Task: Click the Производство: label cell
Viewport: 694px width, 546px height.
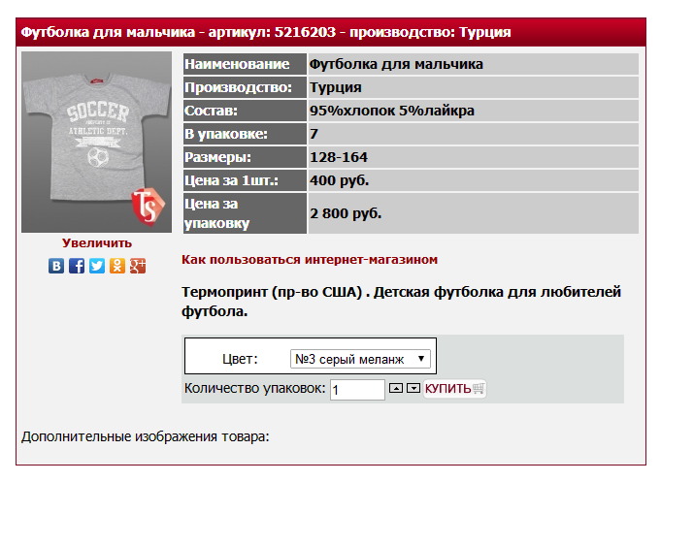Action: click(x=245, y=87)
